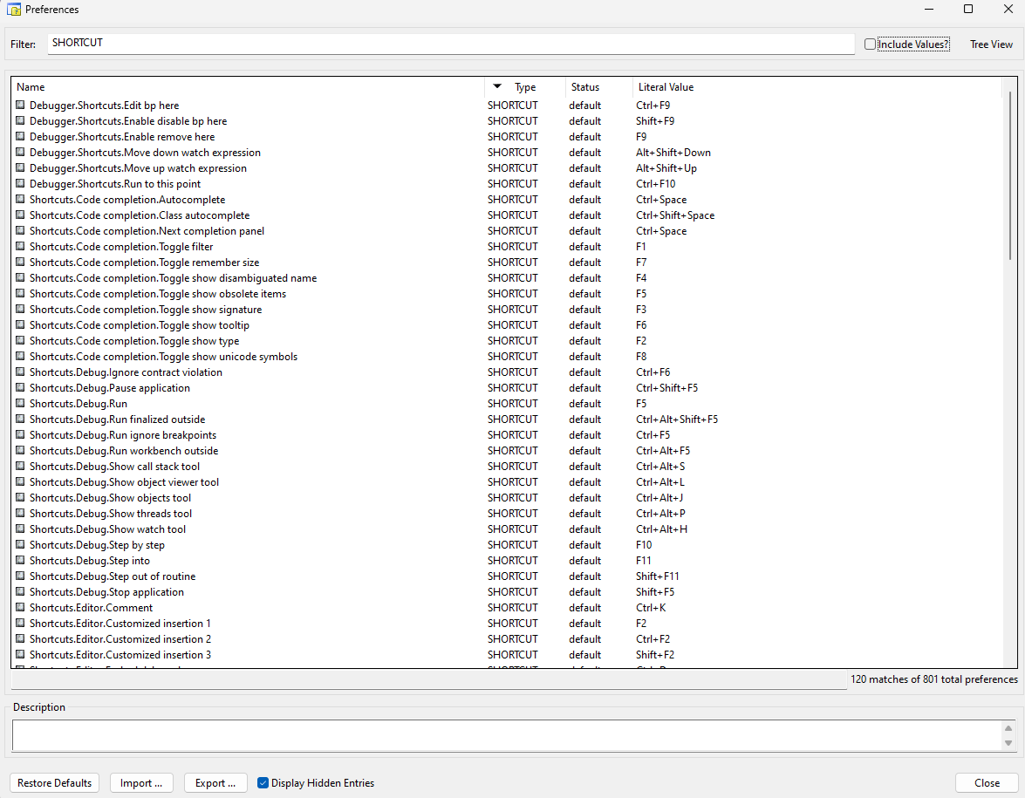Click the Import button
The height and width of the screenshot is (798, 1025).
click(141, 783)
